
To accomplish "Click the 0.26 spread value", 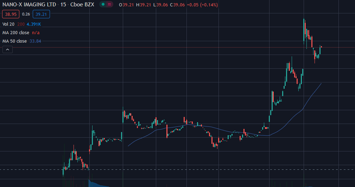I will pyautogui.click(x=26, y=14).
